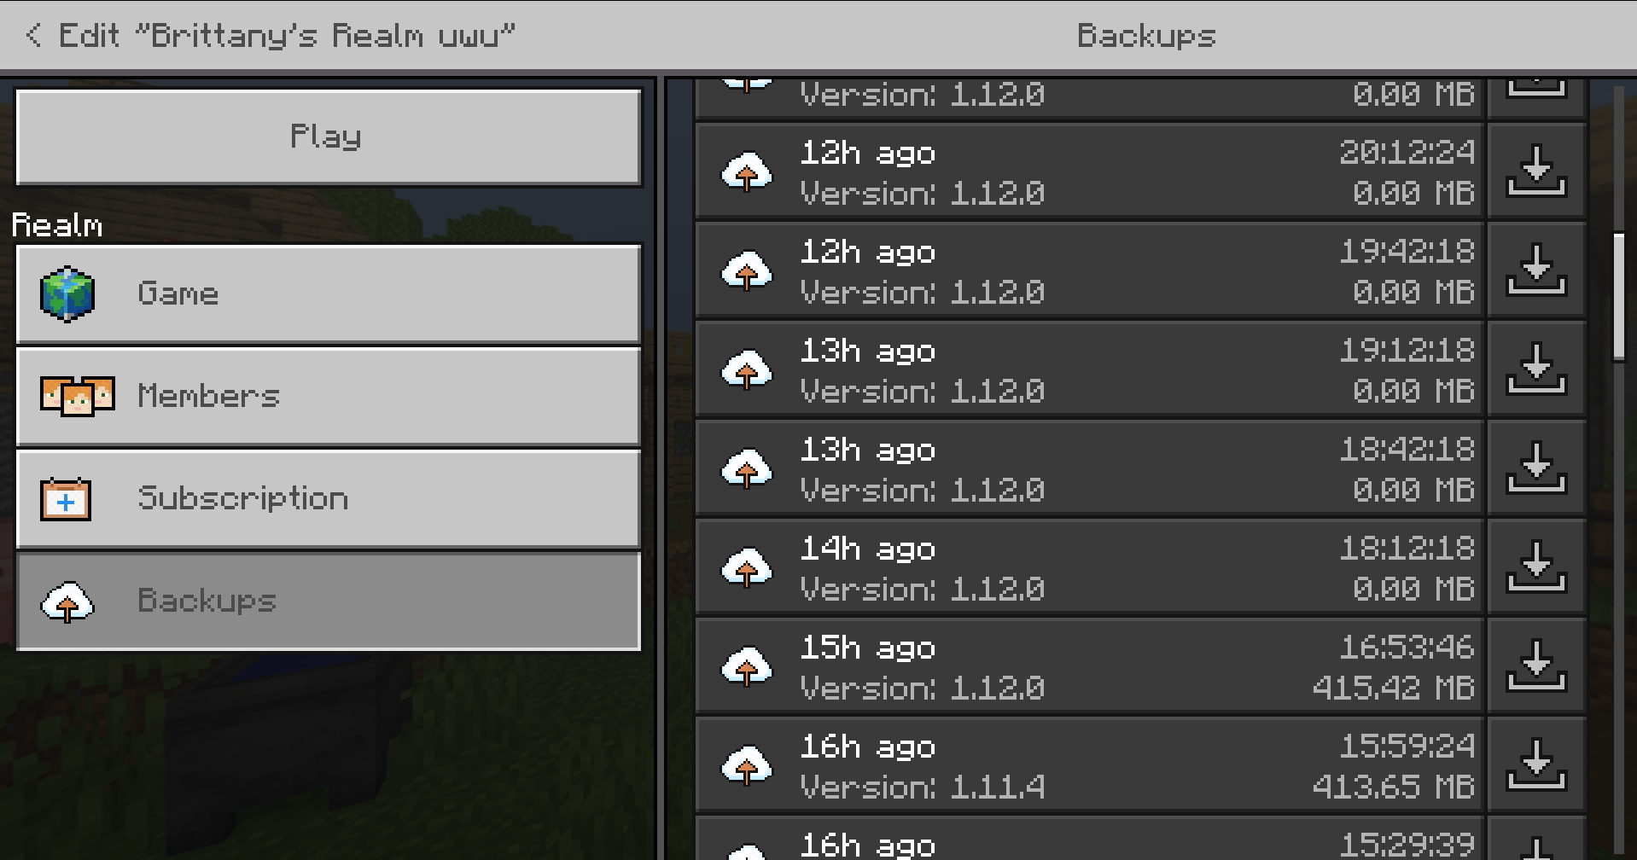Click the globe icon beside Game
Image resolution: width=1637 pixels, height=860 pixels.
pyautogui.click(x=67, y=294)
